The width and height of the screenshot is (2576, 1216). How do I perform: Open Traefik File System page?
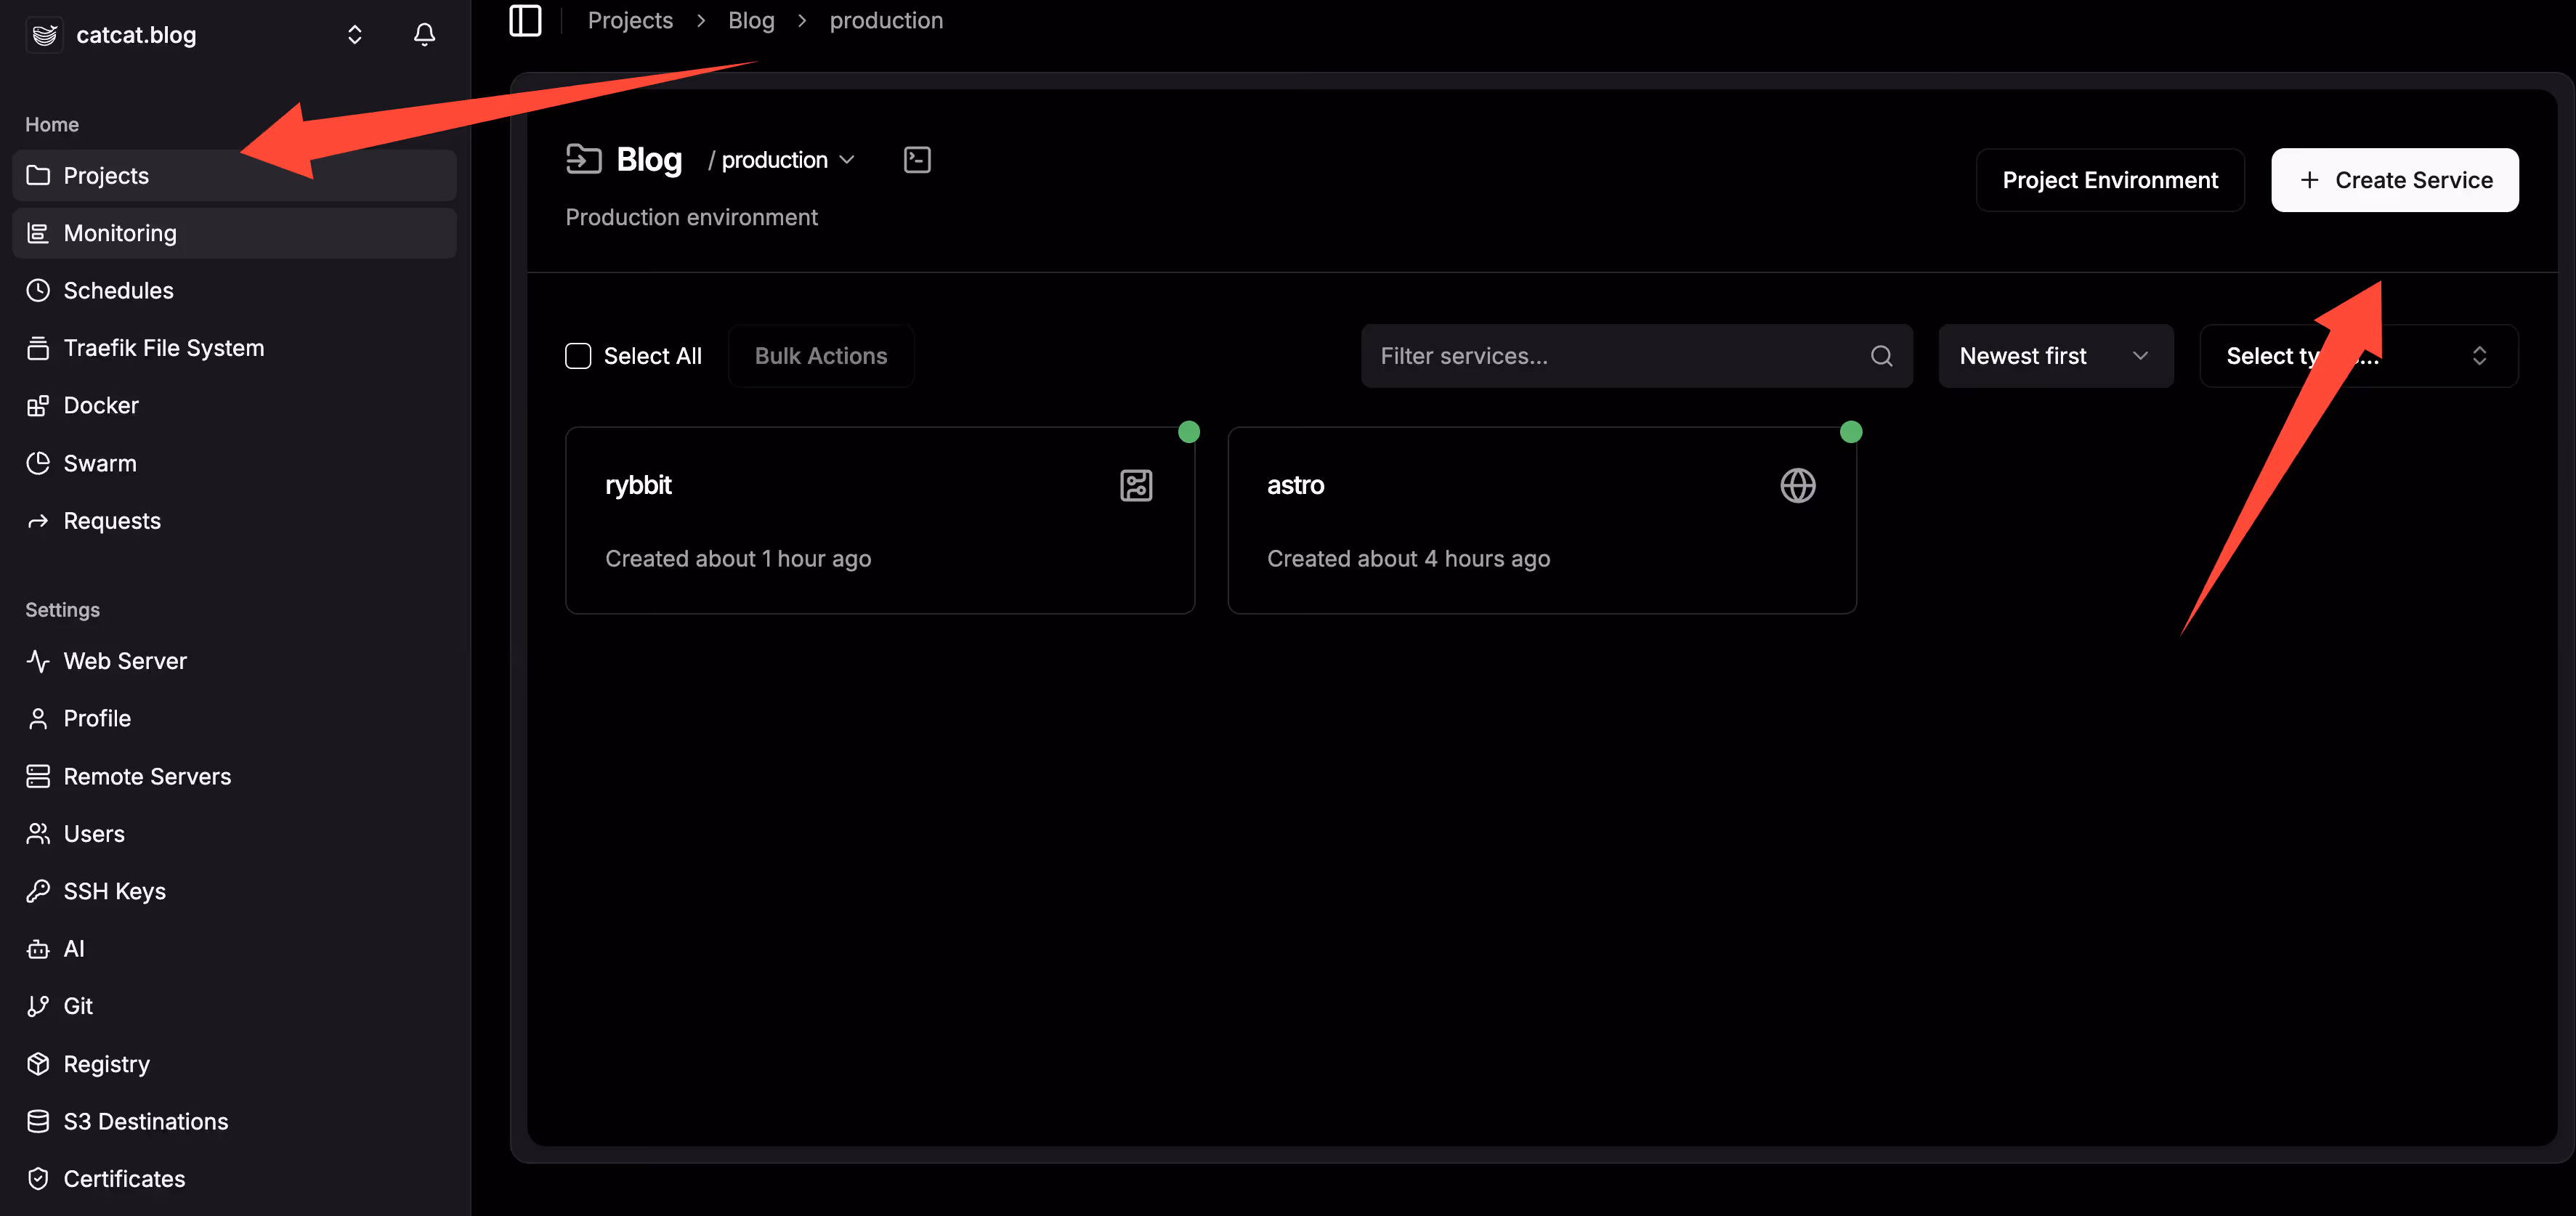click(163, 348)
